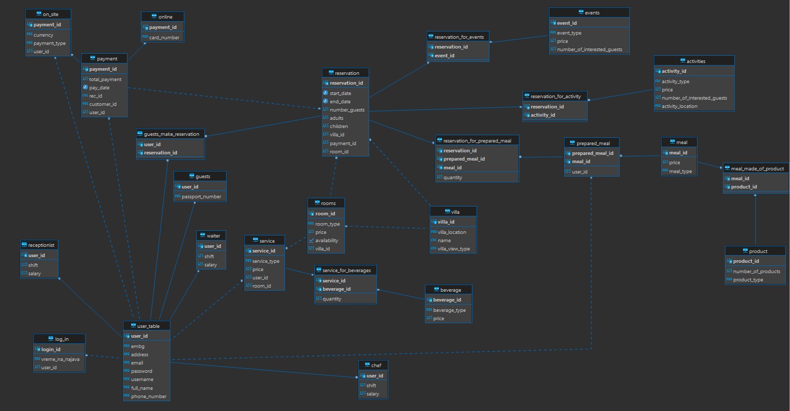Select the meal_made_of_product entity header
Image resolution: width=790 pixels, height=411 pixels.
(756, 168)
